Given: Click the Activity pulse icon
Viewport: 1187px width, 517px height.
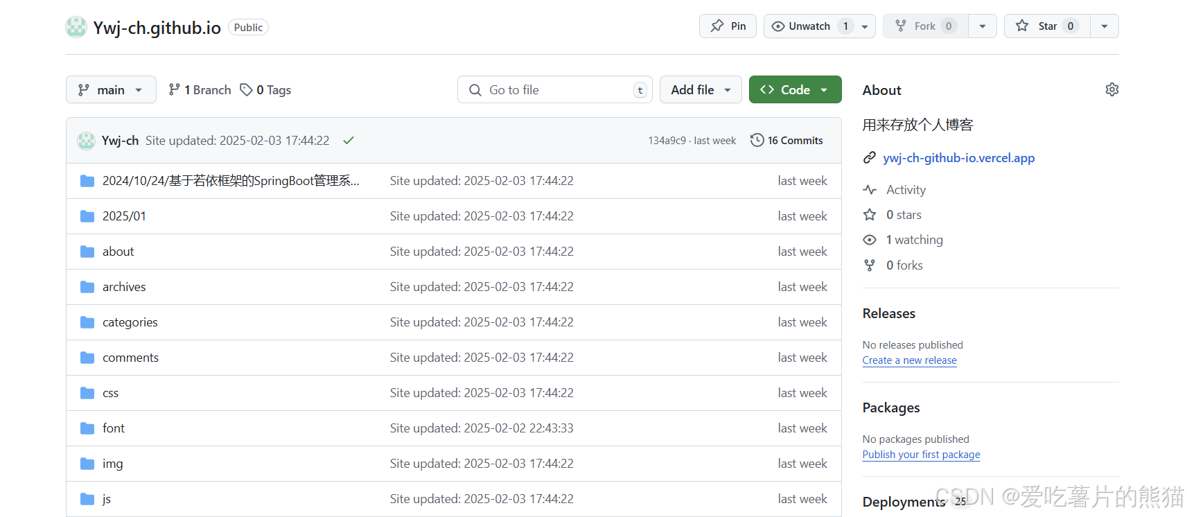Looking at the screenshot, I should coord(870,190).
